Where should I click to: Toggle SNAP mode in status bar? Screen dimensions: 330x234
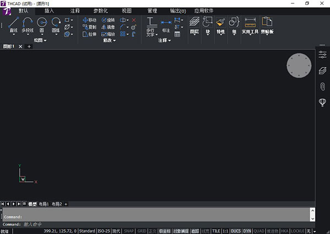click(x=129, y=231)
